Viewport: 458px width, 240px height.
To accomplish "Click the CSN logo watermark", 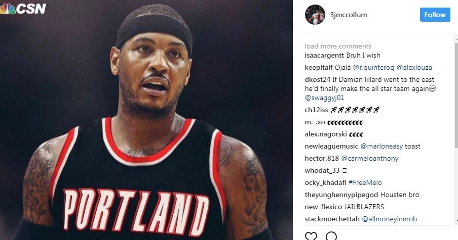I will coord(23,9).
